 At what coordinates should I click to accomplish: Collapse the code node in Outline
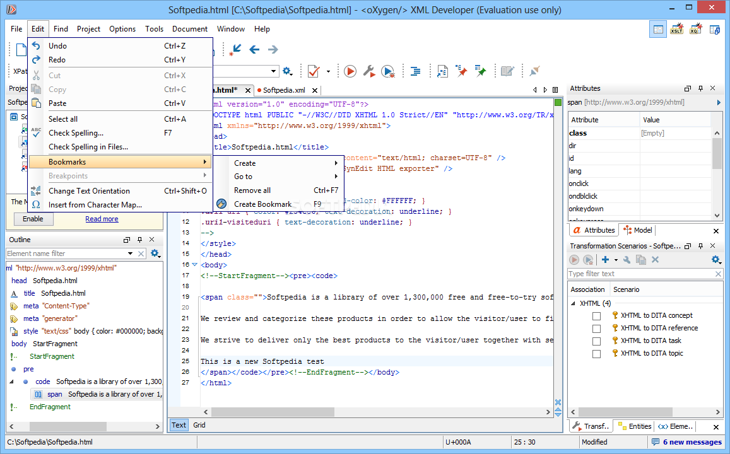click(x=11, y=382)
